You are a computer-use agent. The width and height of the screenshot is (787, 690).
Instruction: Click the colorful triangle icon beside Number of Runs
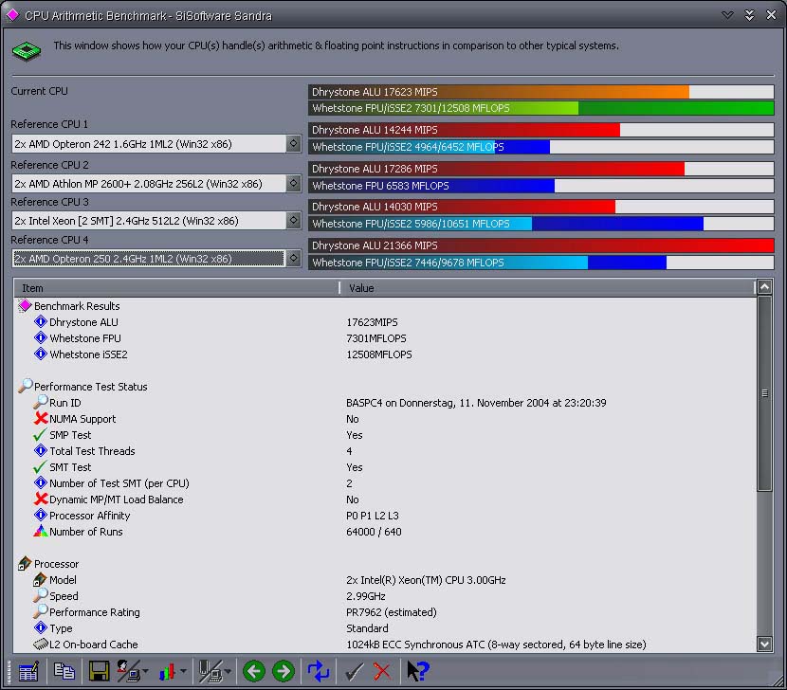point(41,531)
